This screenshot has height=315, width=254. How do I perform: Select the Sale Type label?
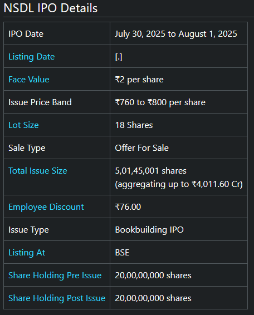27,148
